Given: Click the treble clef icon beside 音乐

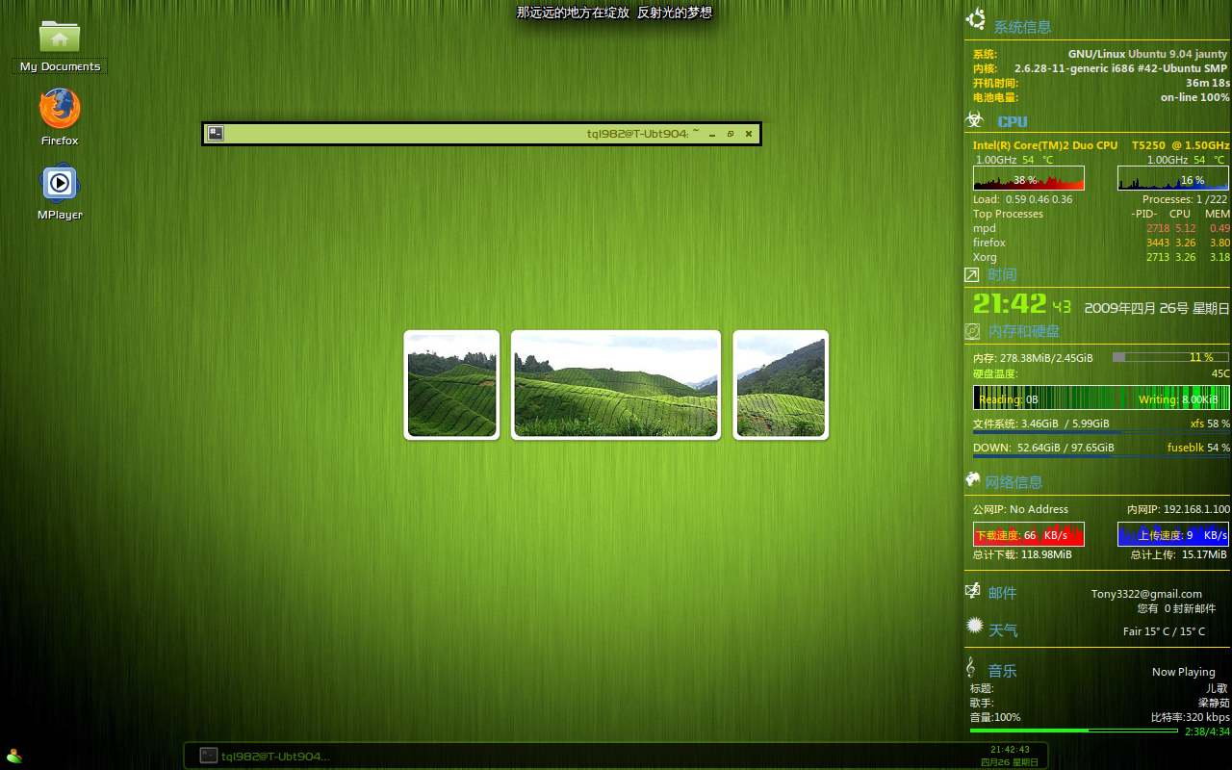Looking at the screenshot, I should pos(971,668).
